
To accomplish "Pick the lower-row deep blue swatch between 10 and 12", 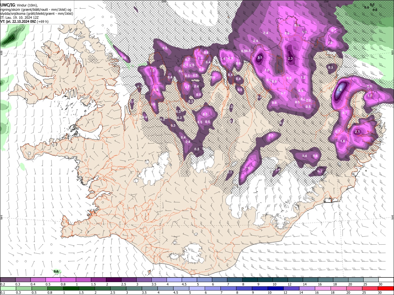I will [275, 288].
